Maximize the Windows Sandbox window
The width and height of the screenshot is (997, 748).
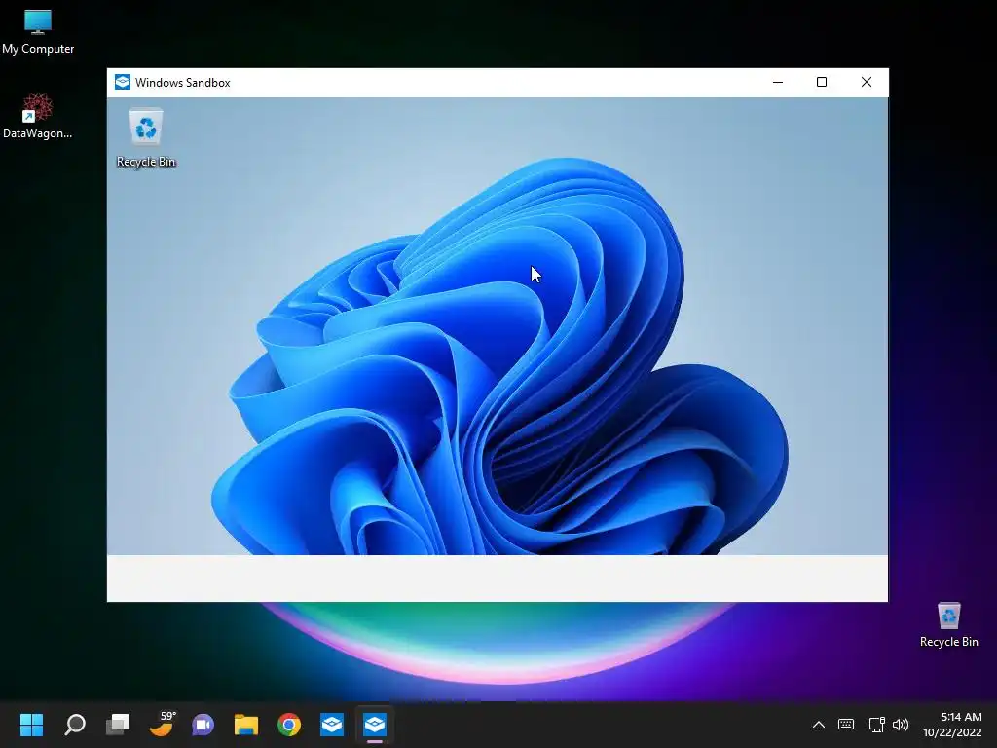pos(822,82)
